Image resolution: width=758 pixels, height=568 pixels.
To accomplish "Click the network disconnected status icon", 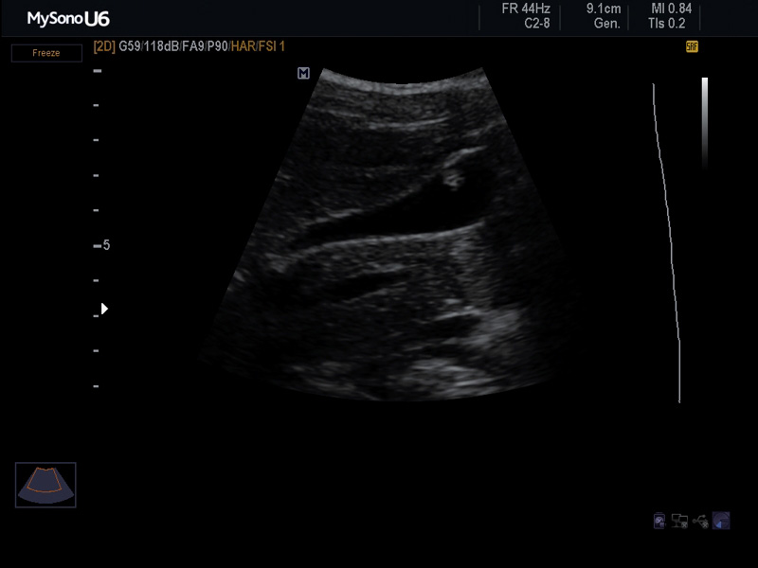I will (x=679, y=522).
